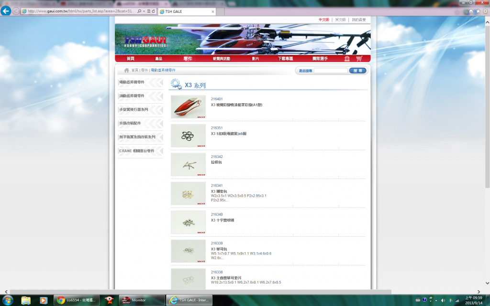Click the thumbnail for part 216338
The width and height of the screenshot is (490, 306).
coord(188,279)
